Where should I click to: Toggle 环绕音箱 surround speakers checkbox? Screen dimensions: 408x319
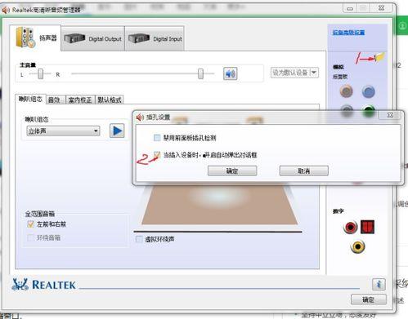click(x=30, y=237)
